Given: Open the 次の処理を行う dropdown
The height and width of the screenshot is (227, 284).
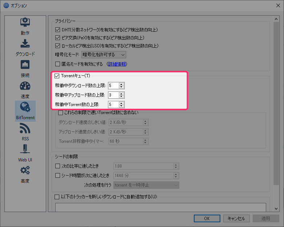Looking at the screenshot, I should click(x=146, y=185).
